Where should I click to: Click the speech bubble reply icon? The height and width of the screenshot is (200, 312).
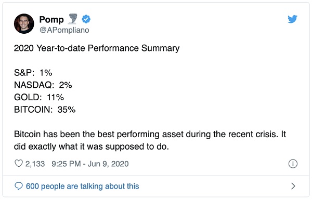point(19,186)
